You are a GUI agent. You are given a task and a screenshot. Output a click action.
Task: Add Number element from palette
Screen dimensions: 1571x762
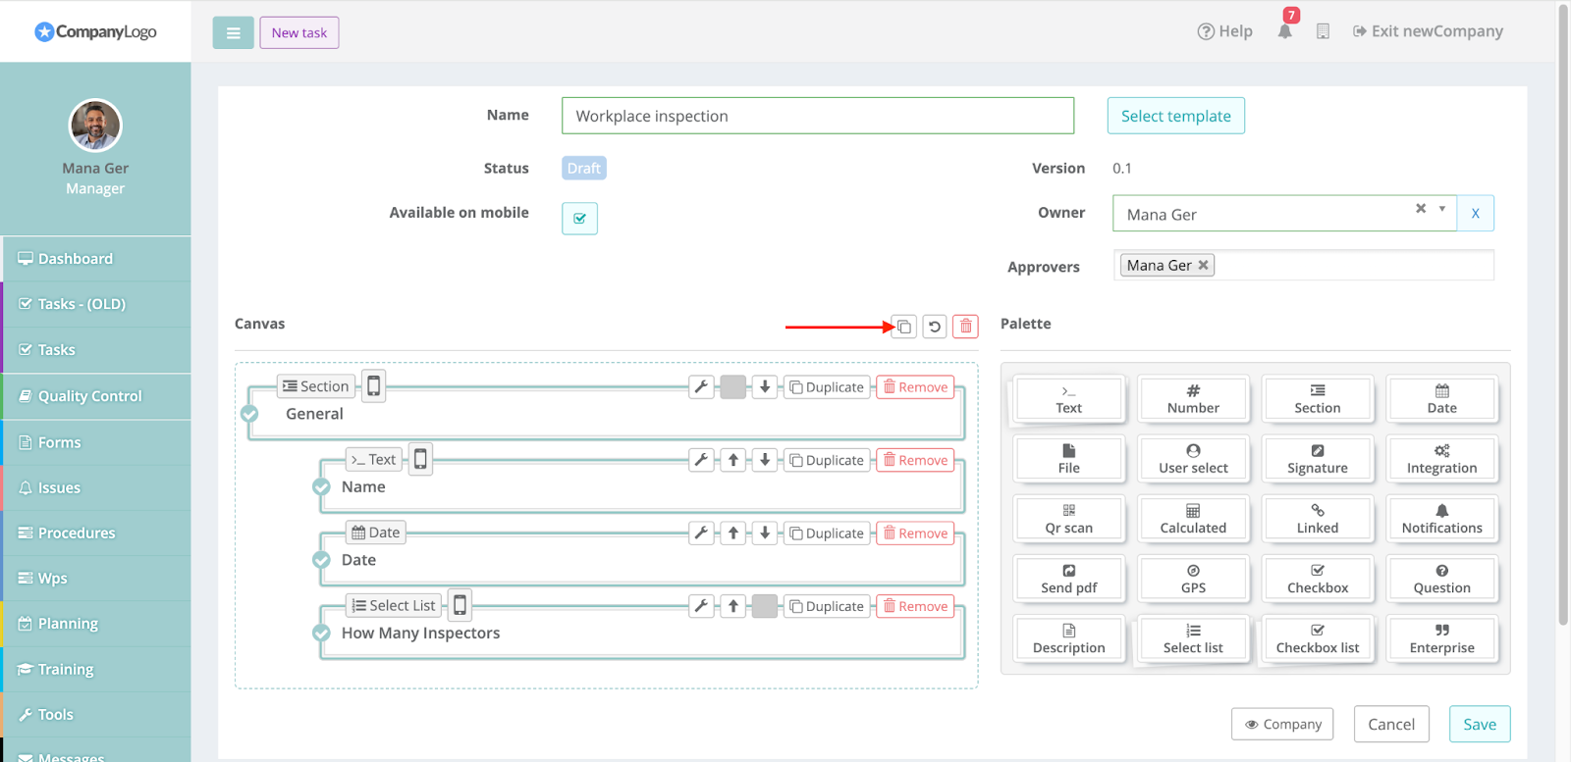coord(1193,399)
